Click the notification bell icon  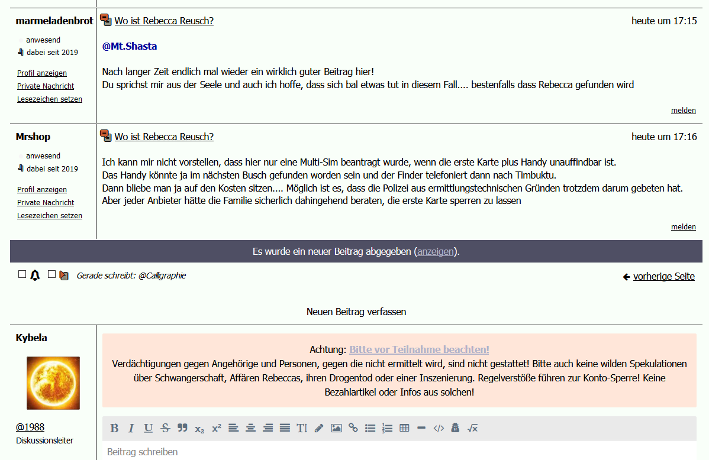(36, 275)
